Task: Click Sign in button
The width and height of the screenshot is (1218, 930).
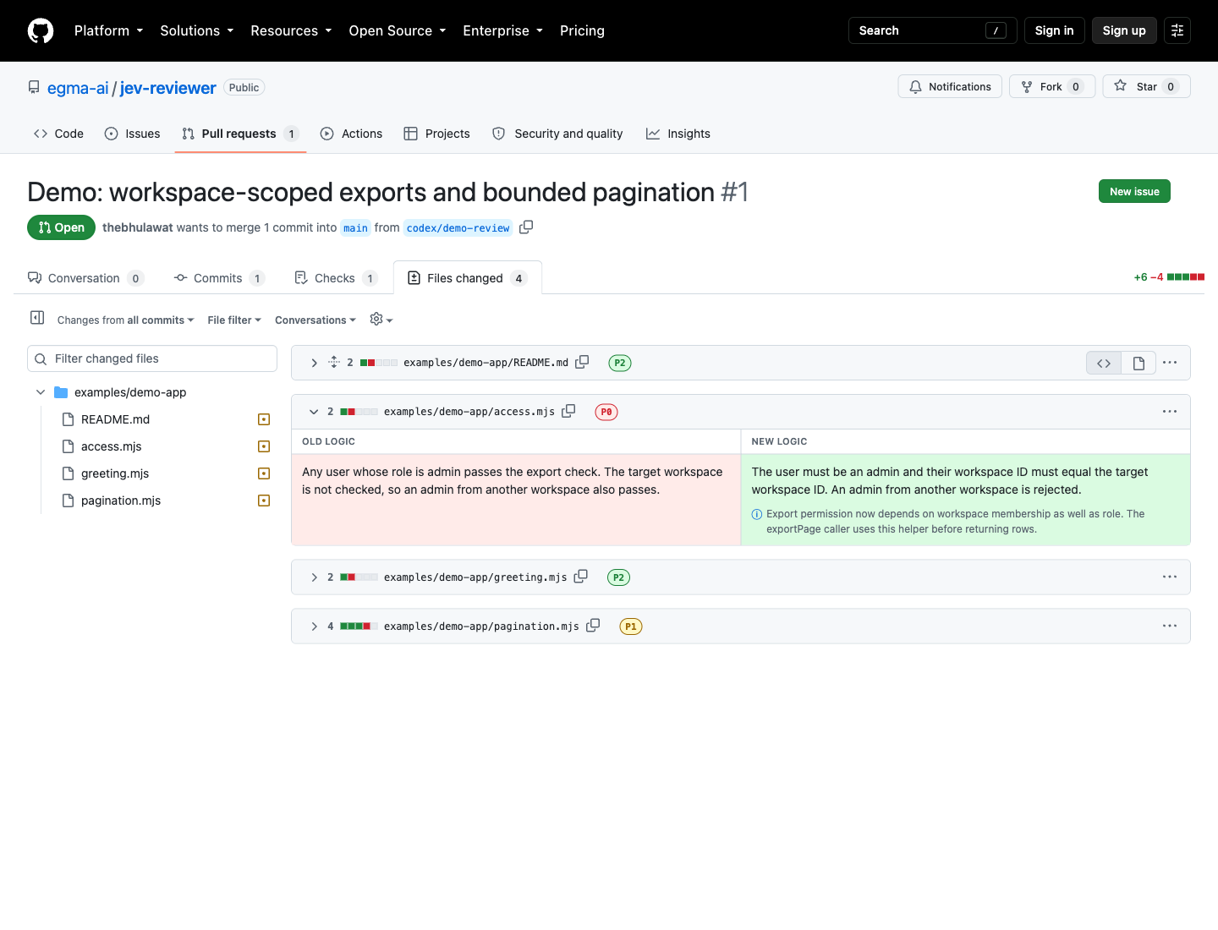Action: [x=1054, y=30]
